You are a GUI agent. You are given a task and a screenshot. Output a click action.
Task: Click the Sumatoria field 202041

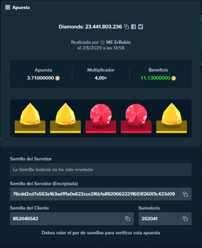(x=158, y=219)
